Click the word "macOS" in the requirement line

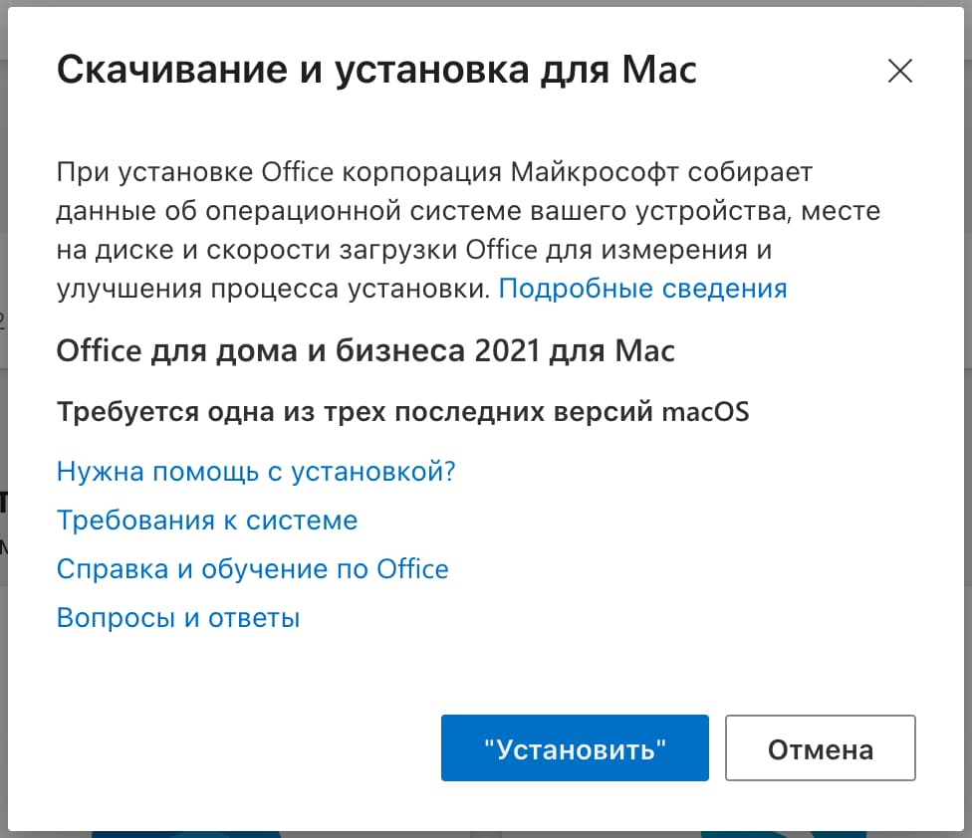click(705, 412)
